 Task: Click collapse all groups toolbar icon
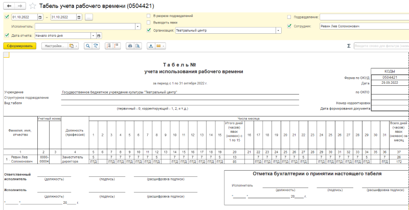[117, 46]
